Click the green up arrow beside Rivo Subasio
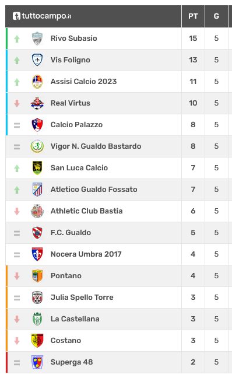Viewport: 232px width, 378px height. [x=17, y=39]
